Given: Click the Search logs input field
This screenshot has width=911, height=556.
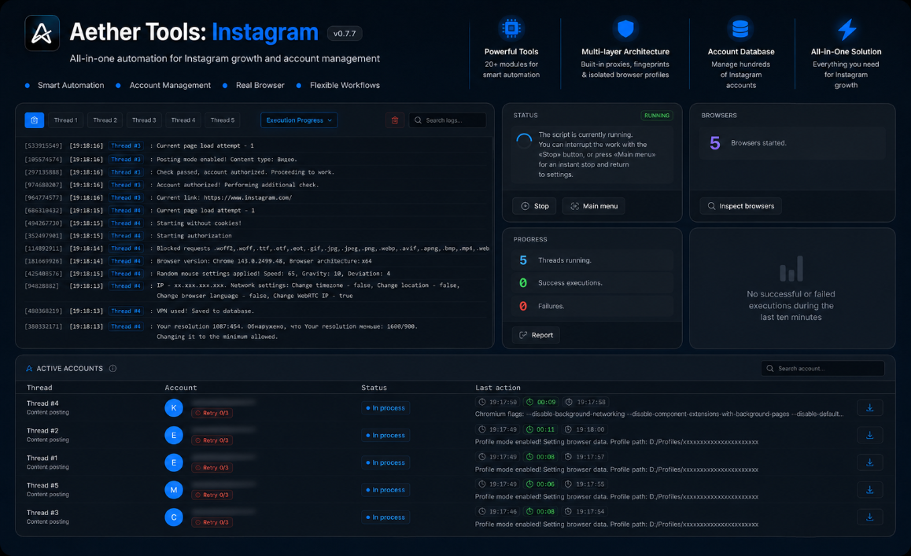Looking at the screenshot, I should [448, 120].
